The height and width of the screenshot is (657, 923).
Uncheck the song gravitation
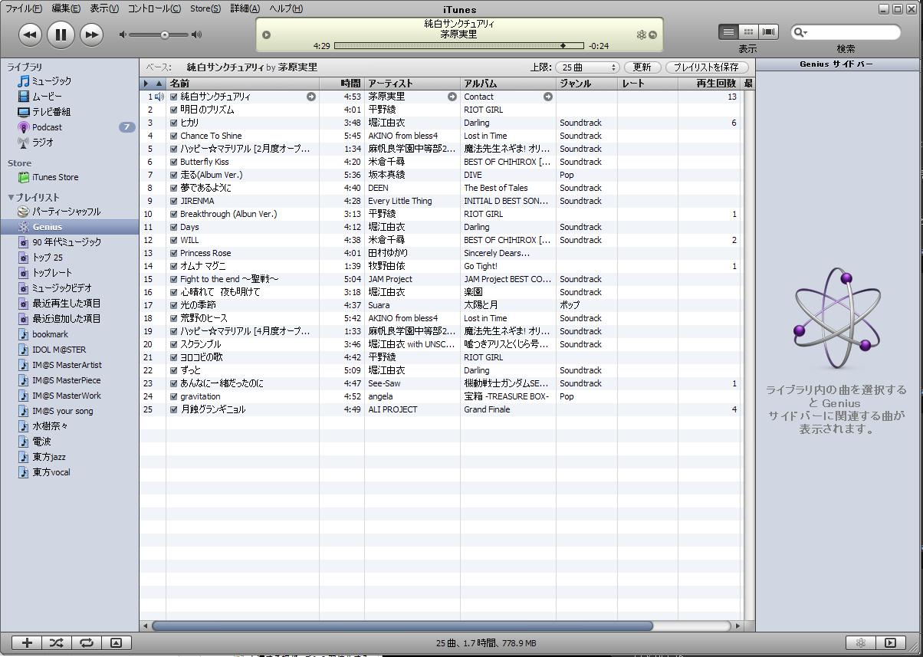point(174,396)
